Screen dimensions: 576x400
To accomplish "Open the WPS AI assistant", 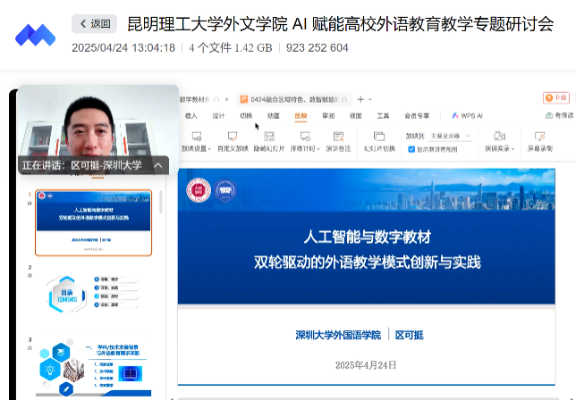I will pyautogui.click(x=465, y=115).
